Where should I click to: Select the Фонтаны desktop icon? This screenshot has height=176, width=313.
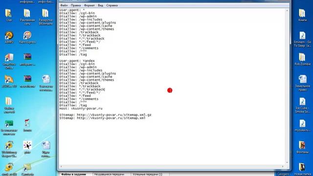click(302, 147)
